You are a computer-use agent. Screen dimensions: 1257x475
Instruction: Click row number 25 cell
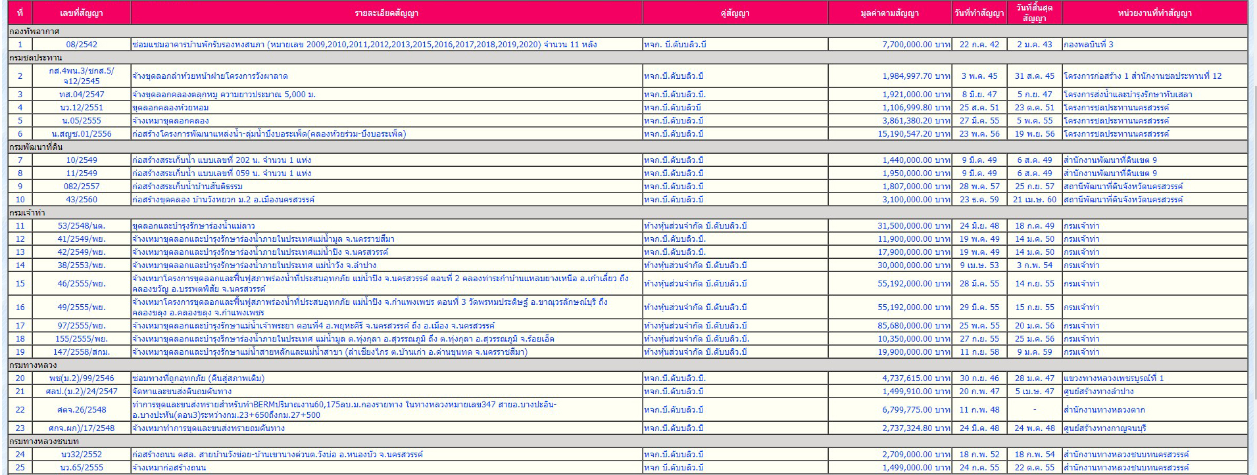pos(20,468)
